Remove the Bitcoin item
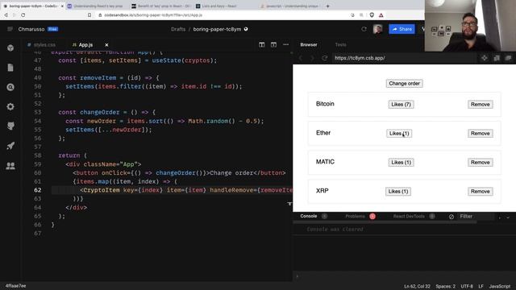 [481, 104]
